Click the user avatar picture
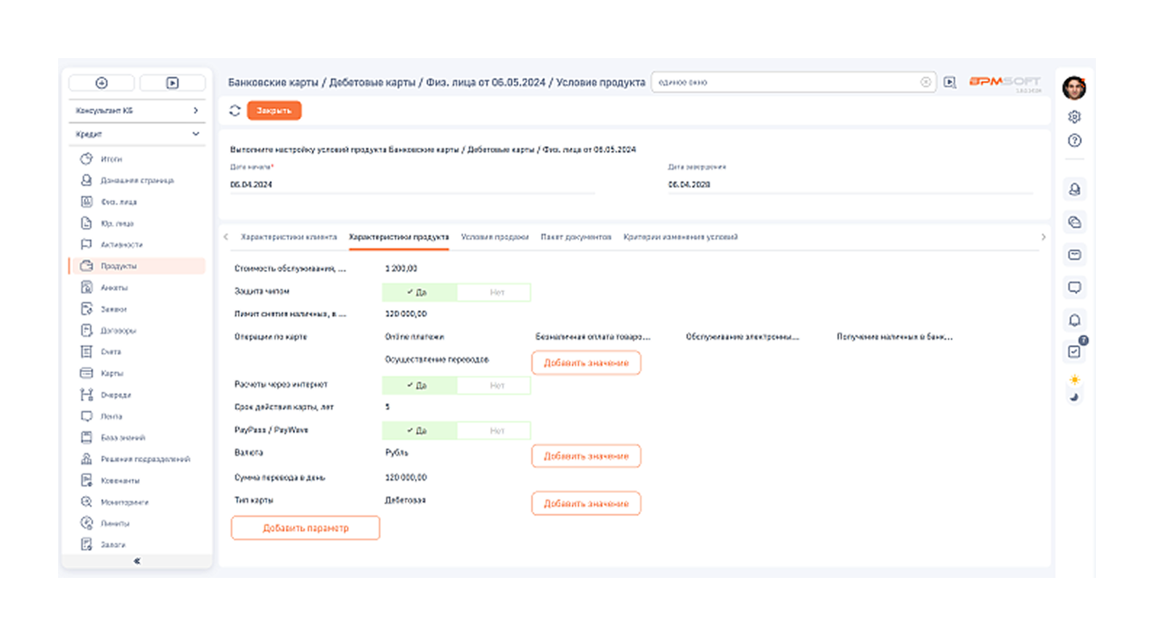This screenshot has height=636, width=1154. coord(1073,87)
